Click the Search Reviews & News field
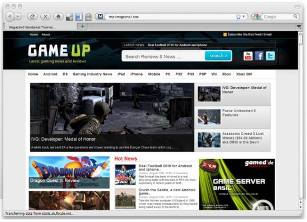 click(164, 56)
